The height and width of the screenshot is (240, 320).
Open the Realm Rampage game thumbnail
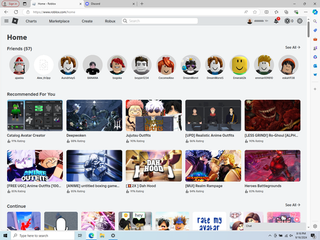[x=213, y=166]
